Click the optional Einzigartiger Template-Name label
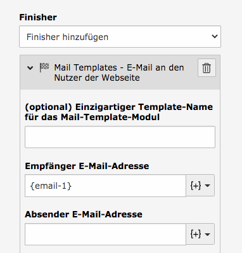This screenshot has height=253, width=242. (118, 112)
